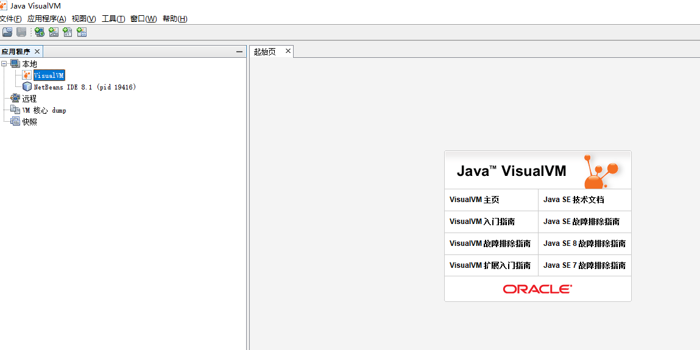This screenshot has height=350, width=700.
Task: Click the Load snapshot toolbar icon
Action: (x=7, y=32)
